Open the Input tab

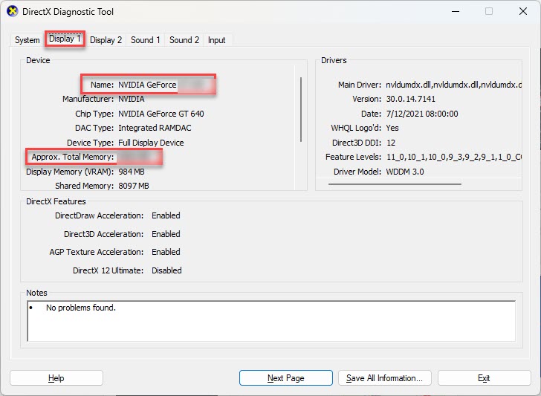[217, 40]
